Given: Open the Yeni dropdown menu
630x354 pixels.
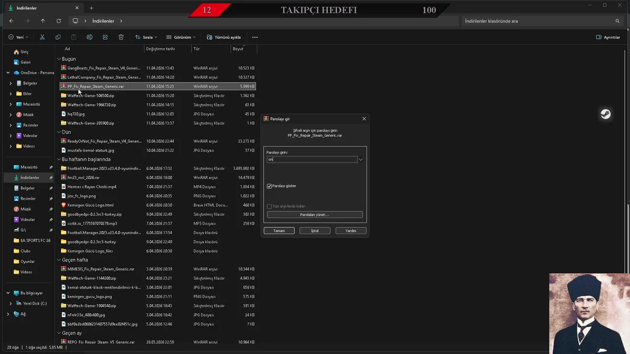Looking at the screenshot, I should [18, 37].
